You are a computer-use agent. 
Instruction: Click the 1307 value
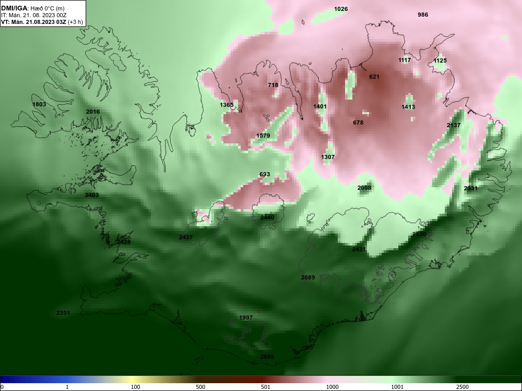(328, 157)
